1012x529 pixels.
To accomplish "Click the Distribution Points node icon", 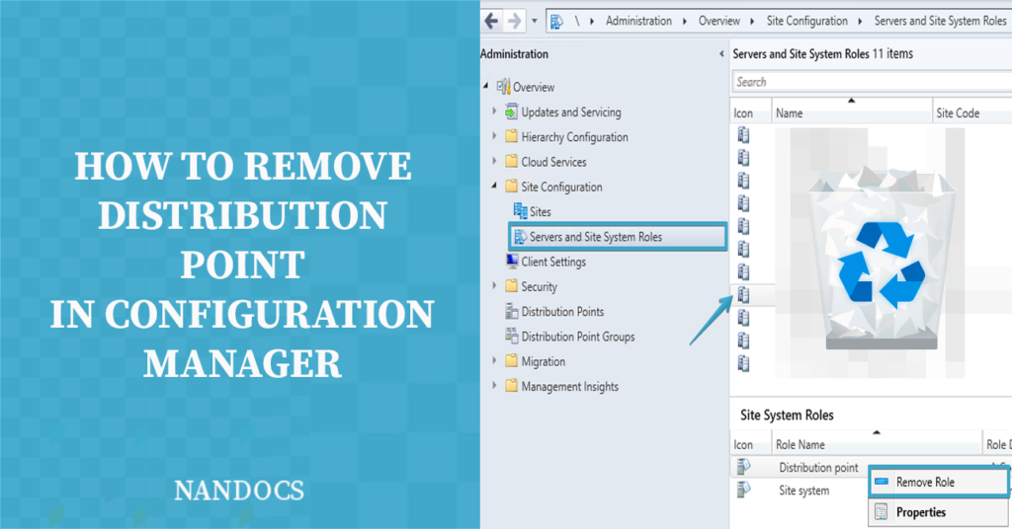I will pos(512,311).
